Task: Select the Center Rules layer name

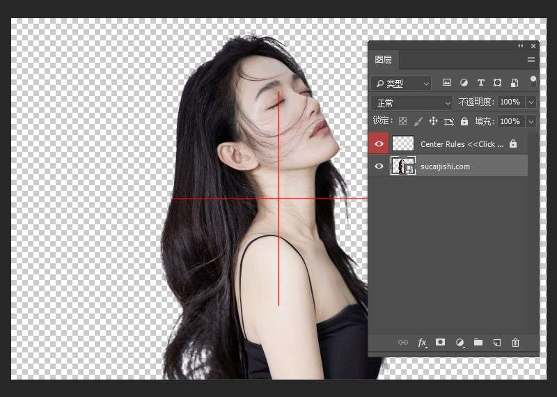Action: click(462, 144)
